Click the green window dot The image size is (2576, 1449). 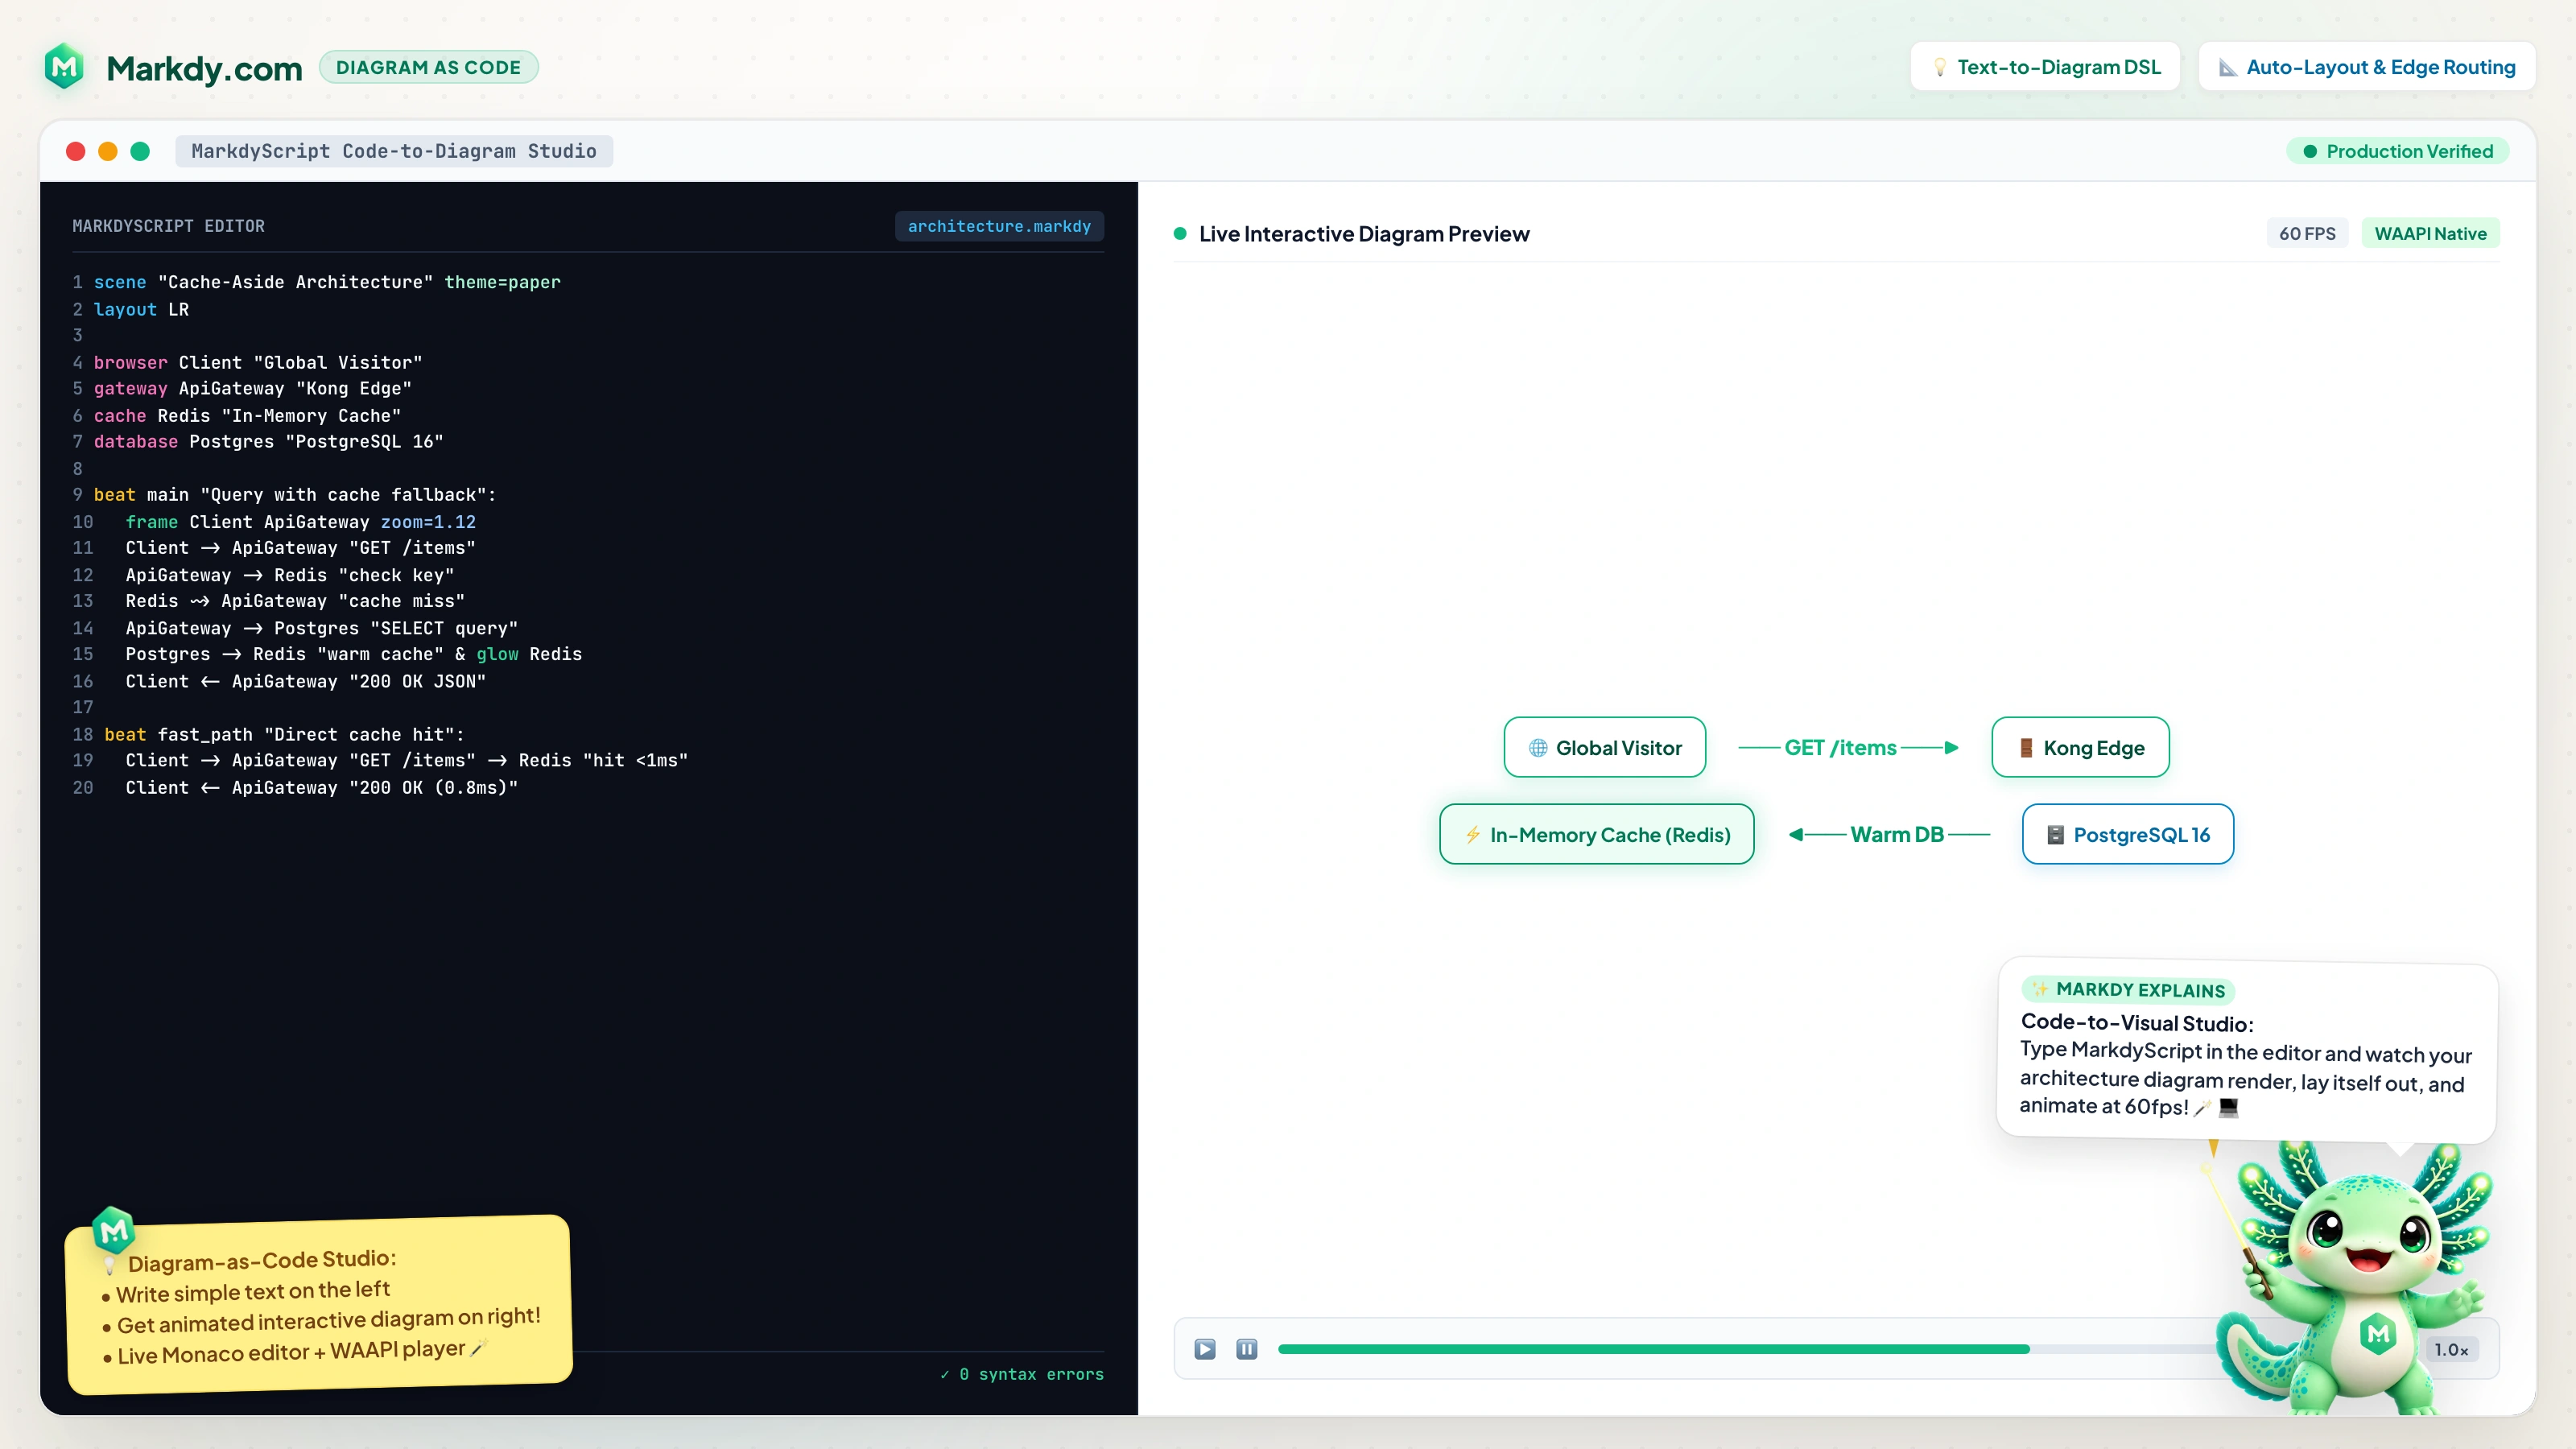point(140,151)
